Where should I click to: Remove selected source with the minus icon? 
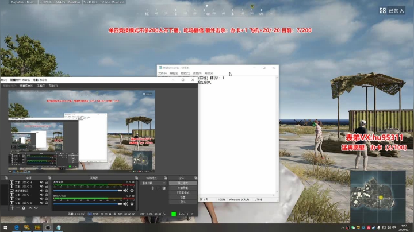coord(18,208)
